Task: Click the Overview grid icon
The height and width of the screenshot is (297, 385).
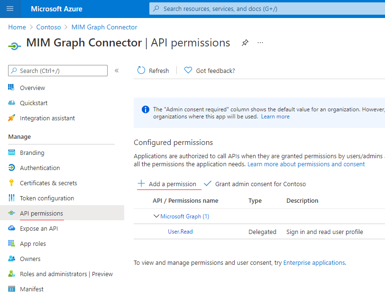Action: [11, 87]
